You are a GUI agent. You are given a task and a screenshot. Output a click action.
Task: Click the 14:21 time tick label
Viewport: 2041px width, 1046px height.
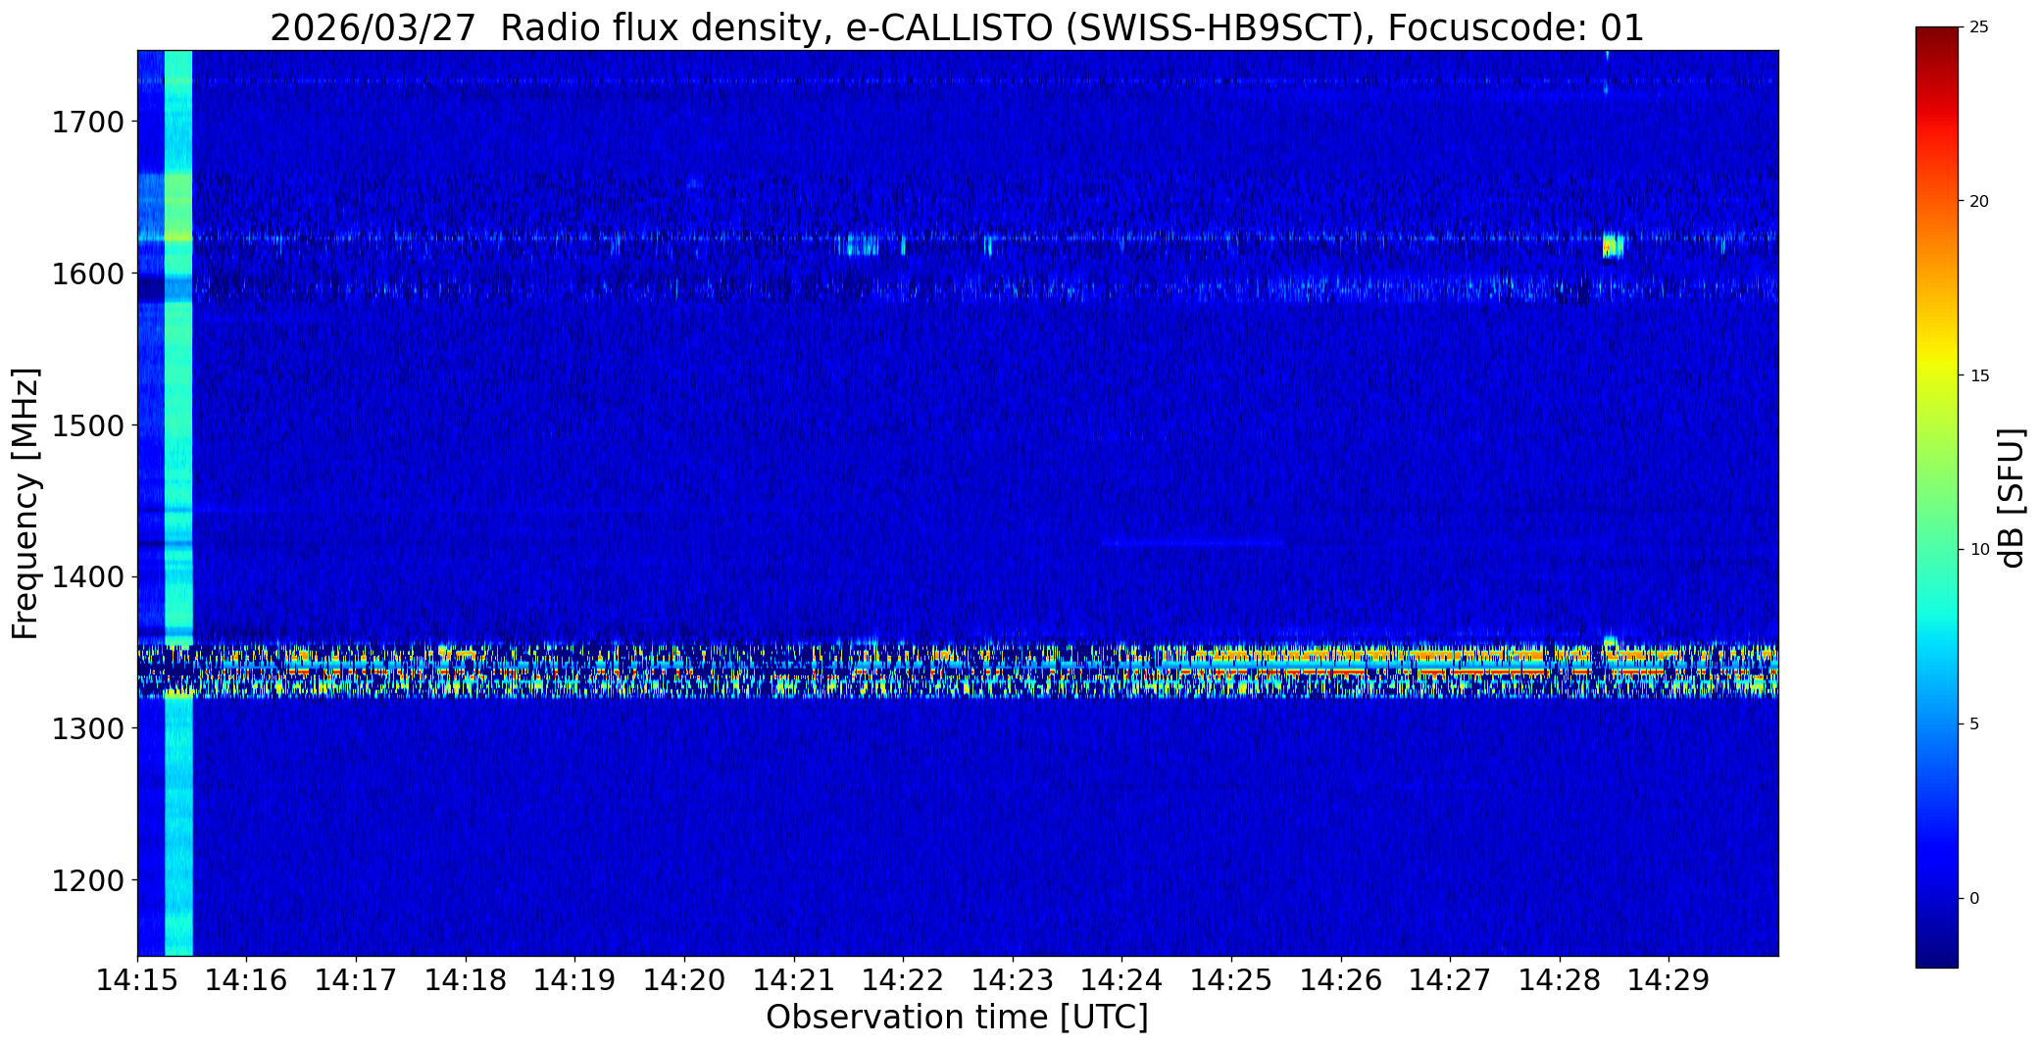click(794, 980)
